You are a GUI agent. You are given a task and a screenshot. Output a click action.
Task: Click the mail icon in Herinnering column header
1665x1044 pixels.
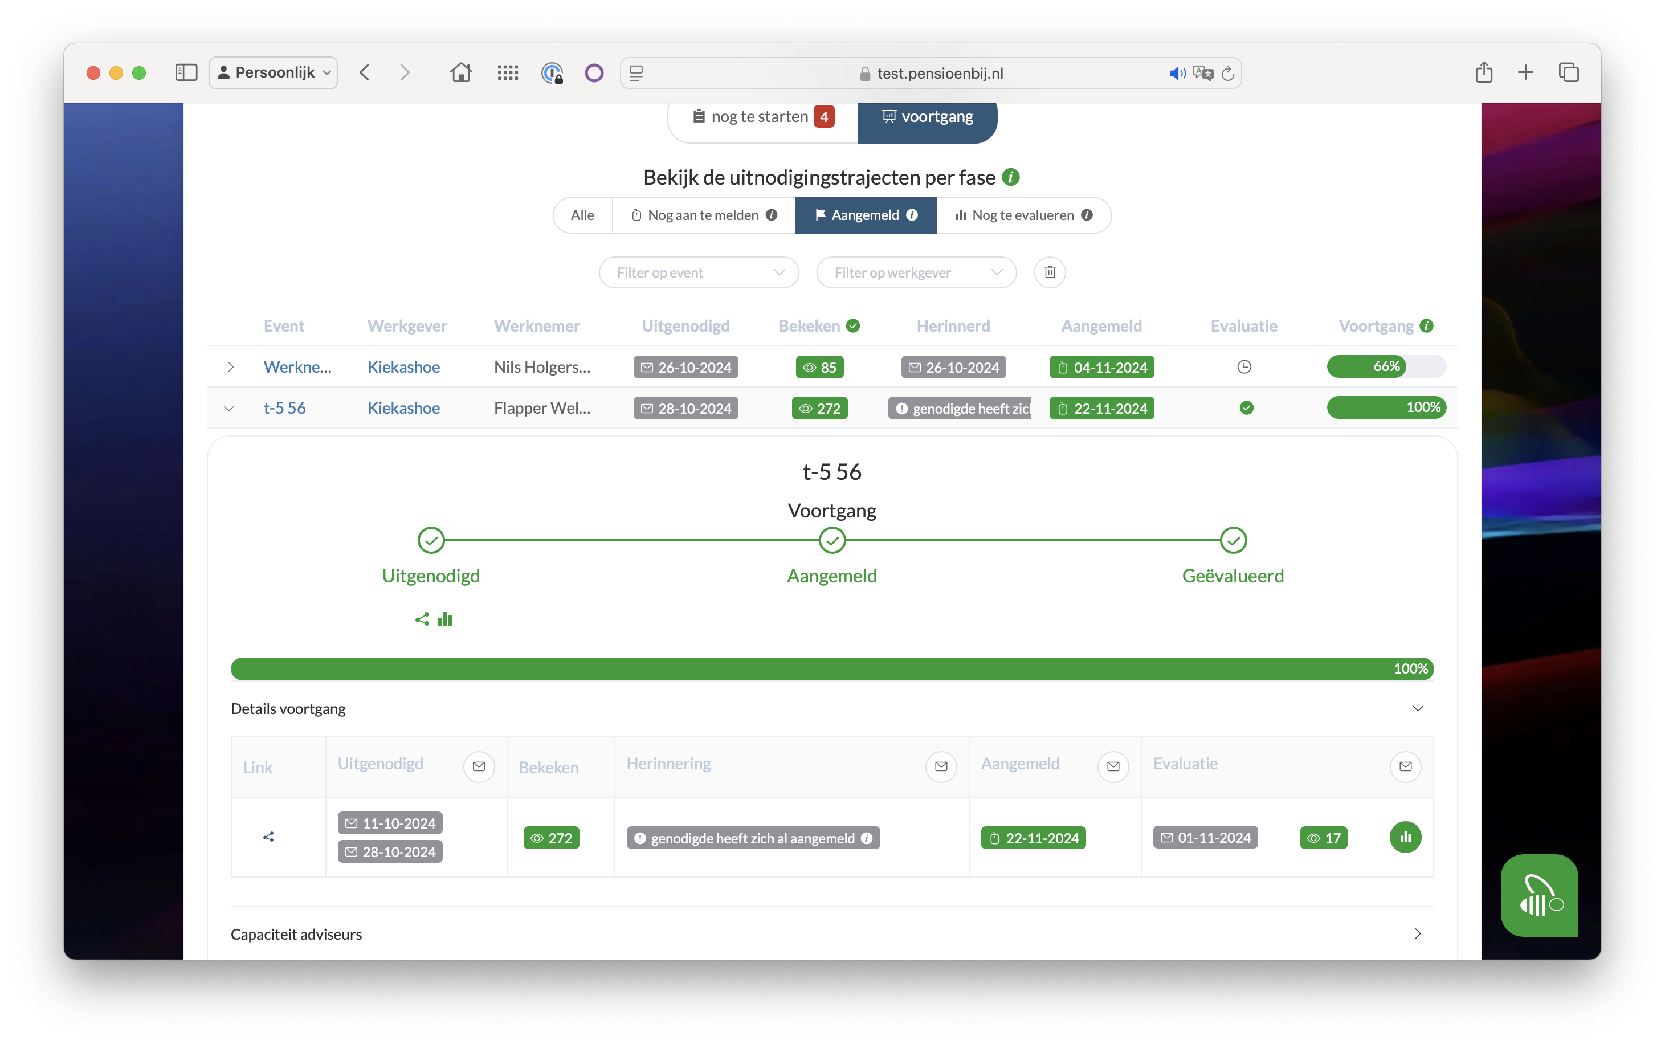tap(940, 766)
